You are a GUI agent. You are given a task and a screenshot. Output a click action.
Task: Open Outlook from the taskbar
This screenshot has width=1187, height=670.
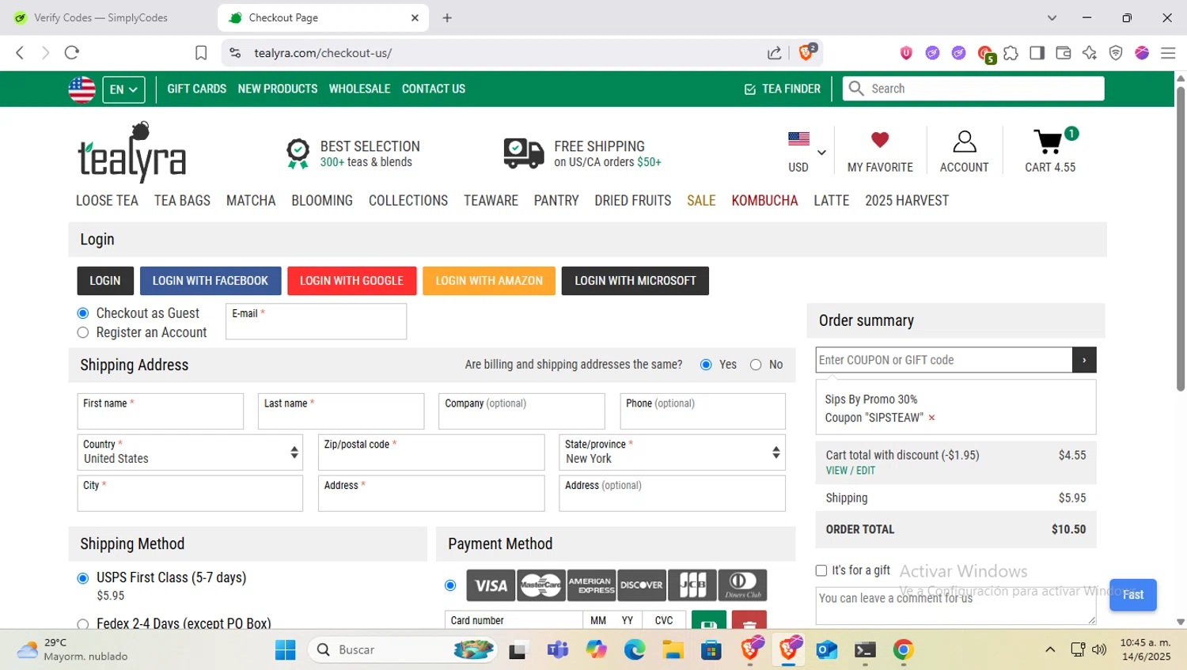(827, 650)
